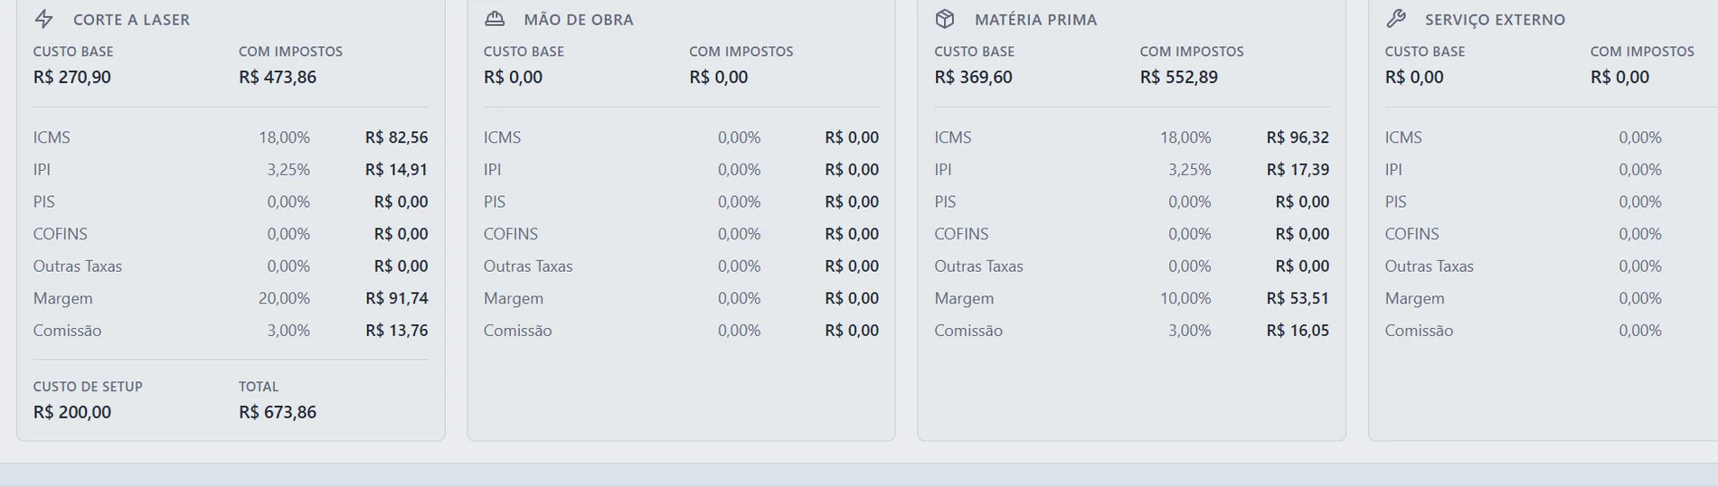Click the lightning bolt Corte a Laser icon

pos(43,19)
